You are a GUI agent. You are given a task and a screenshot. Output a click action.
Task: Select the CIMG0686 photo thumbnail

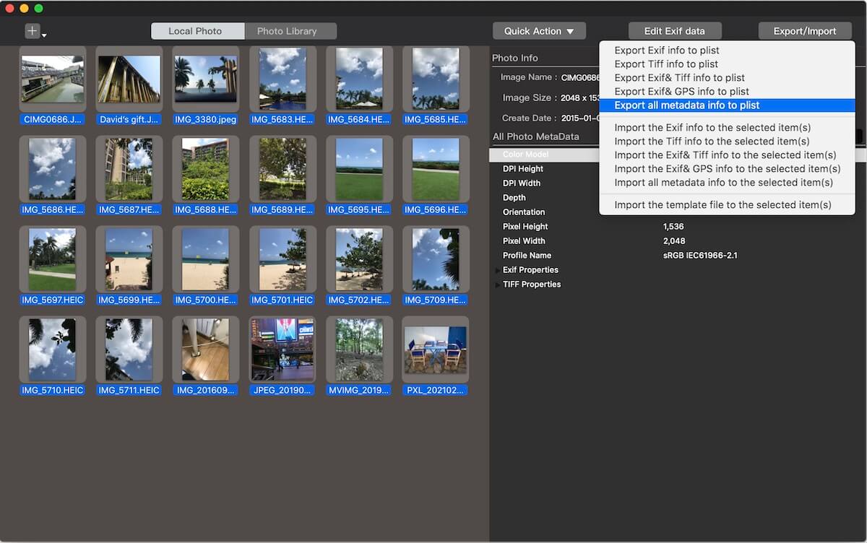[53, 79]
